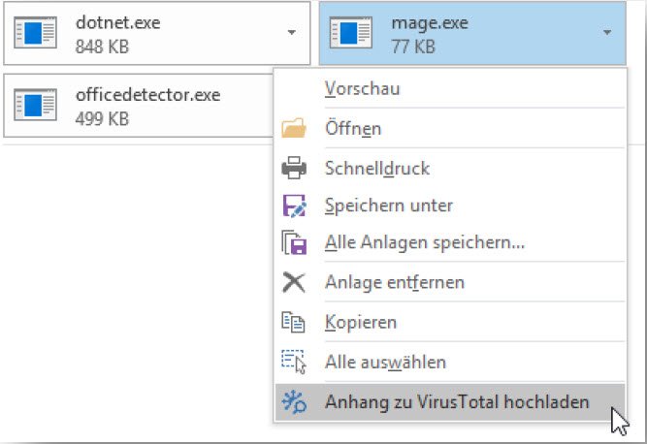This screenshot has height=444, width=647.
Task: Choose Vorschau from the context menu
Action: (x=363, y=88)
